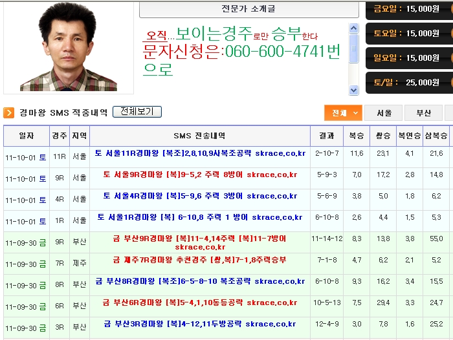Click the 전문가 소개글 header button

(249, 8)
